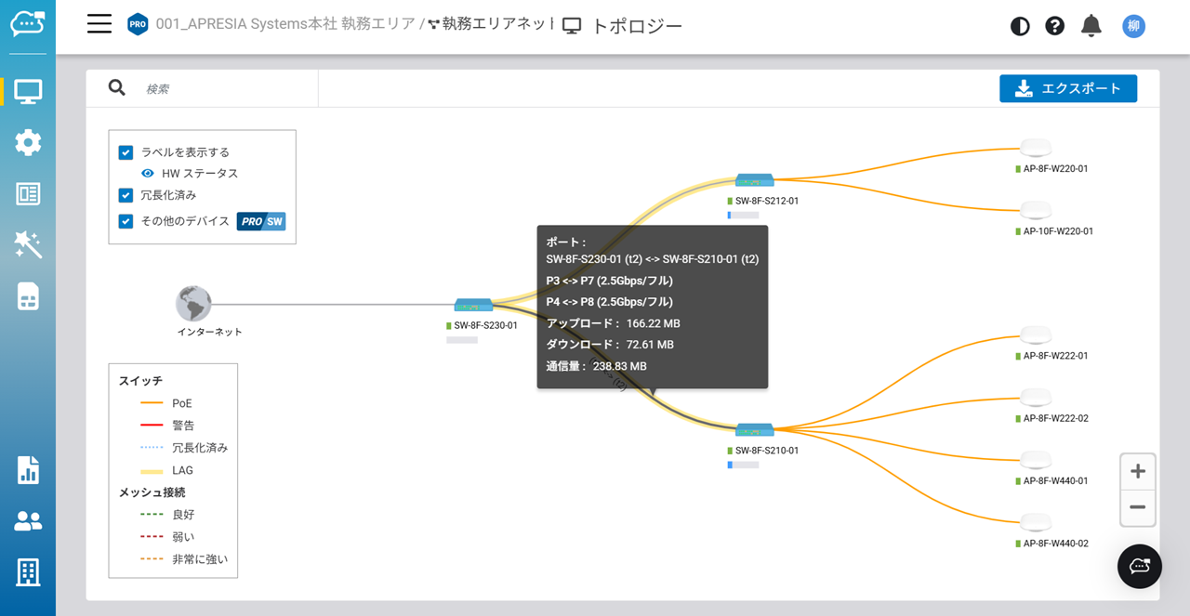1190x616 pixels.
Task: Open the magic wand wizard in sidebar
Action: pyautogui.click(x=28, y=245)
